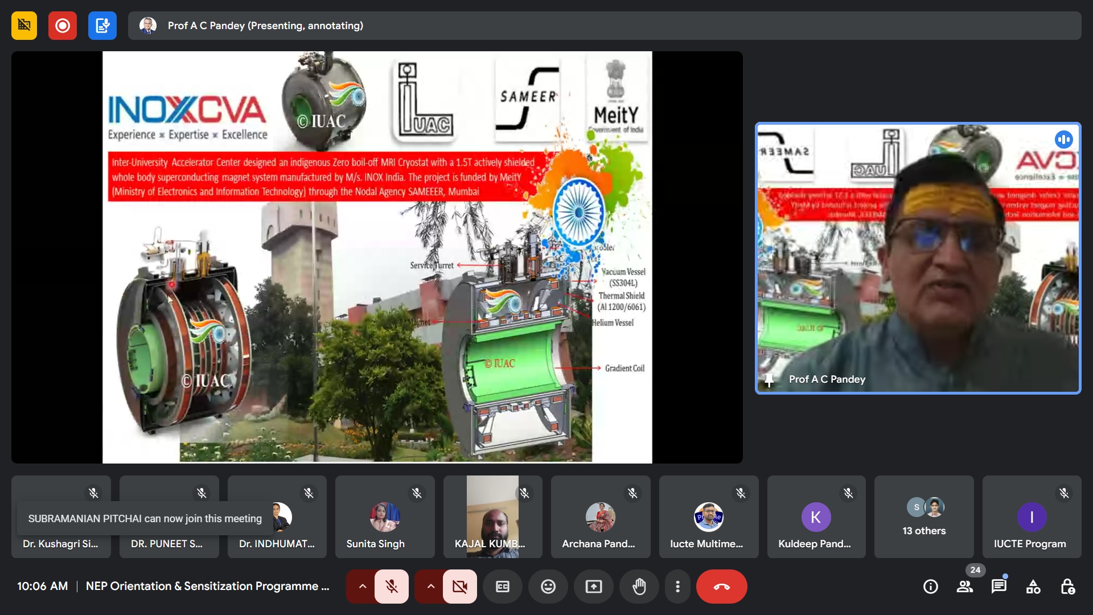This screenshot has width=1093, height=615.
Task: Click the yellow hide captions icon
Action: (24, 26)
